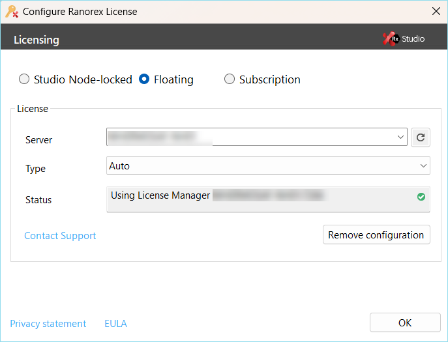The image size is (448, 342).
Task: Open the EULA link
Action: click(x=115, y=324)
